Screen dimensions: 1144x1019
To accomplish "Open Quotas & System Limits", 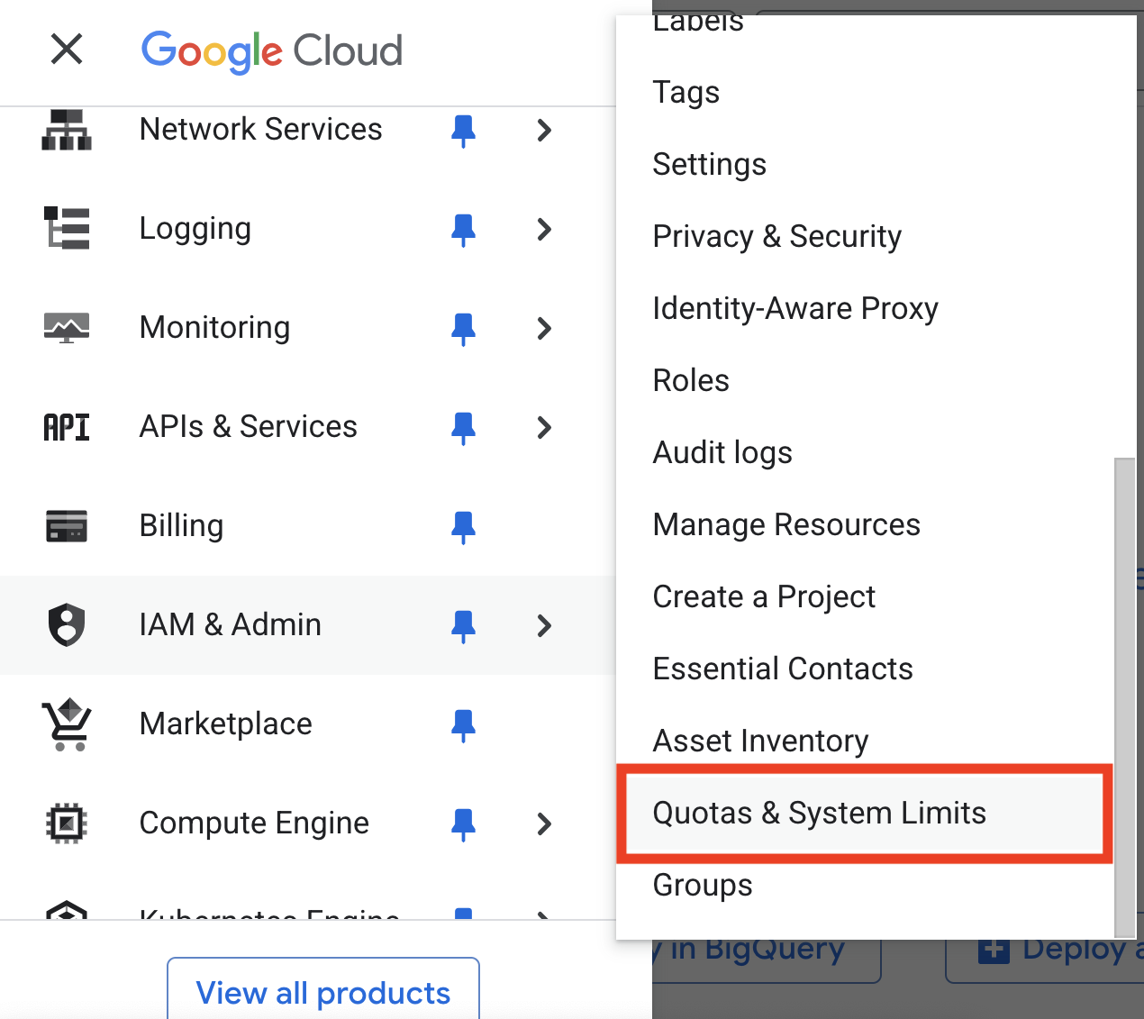I will 819,814.
